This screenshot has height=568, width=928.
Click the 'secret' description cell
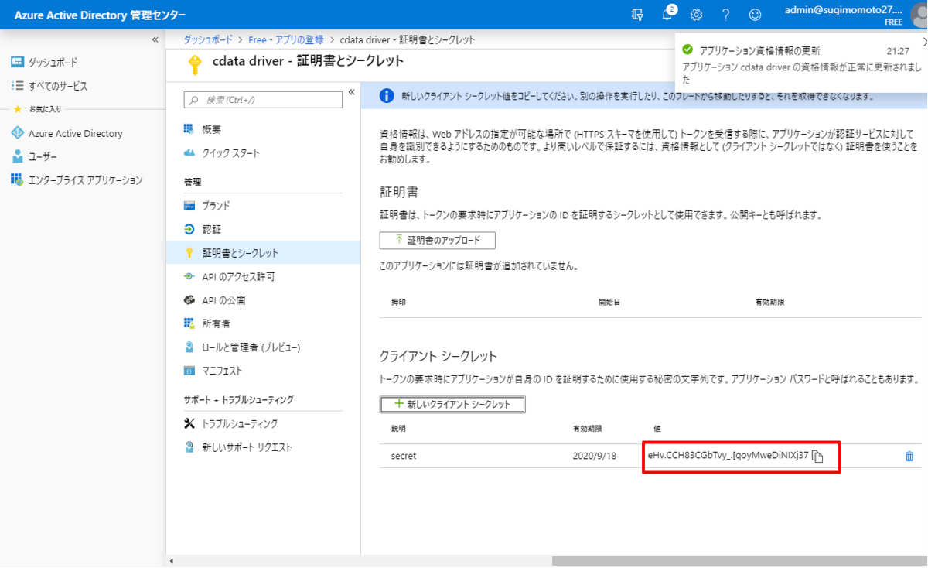[x=404, y=456]
